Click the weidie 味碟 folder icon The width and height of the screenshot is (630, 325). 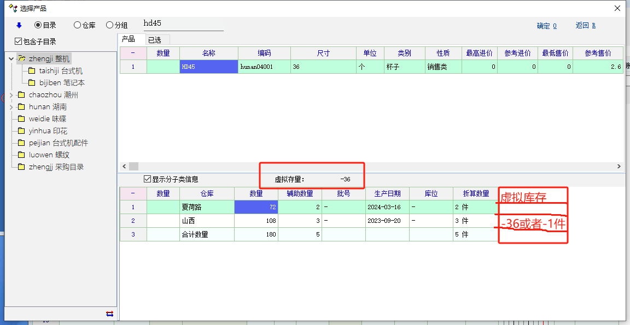(21, 119)
